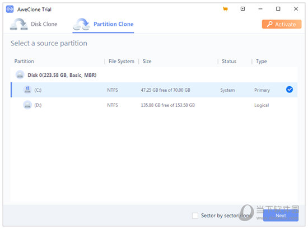The height and width of the screenshot is (229, 308).
Task: Click the File System column header
Action: click(x=122, y=61)
